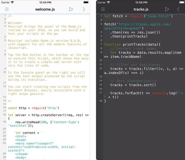The width and height of the screenshot is (185, 160).
Task: Place cursor on 'Tap the Run button in the toolbar' line
Action: 48,55
